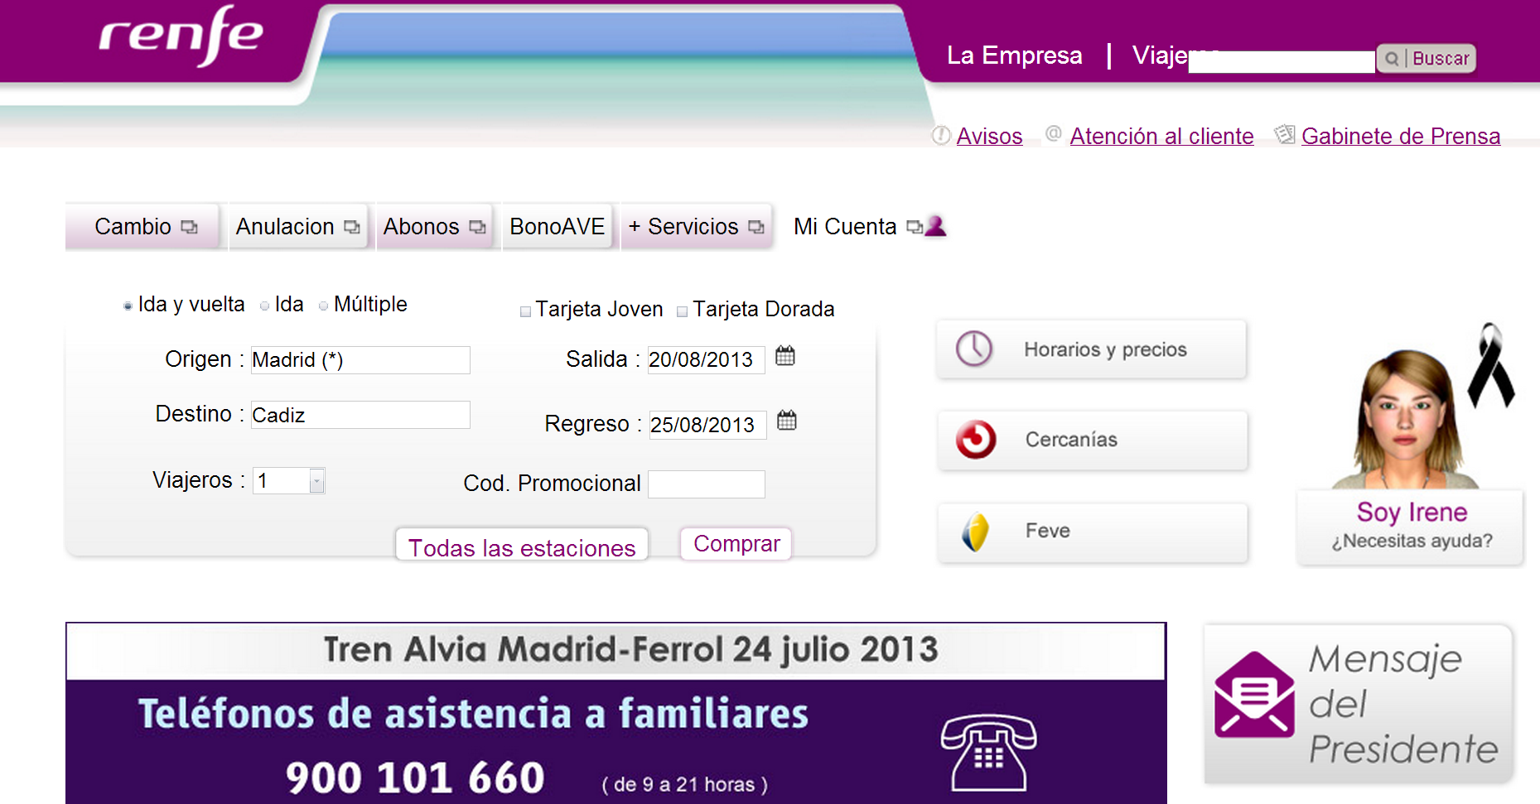Click the Horarios y precios clock icon

(974, 349)
